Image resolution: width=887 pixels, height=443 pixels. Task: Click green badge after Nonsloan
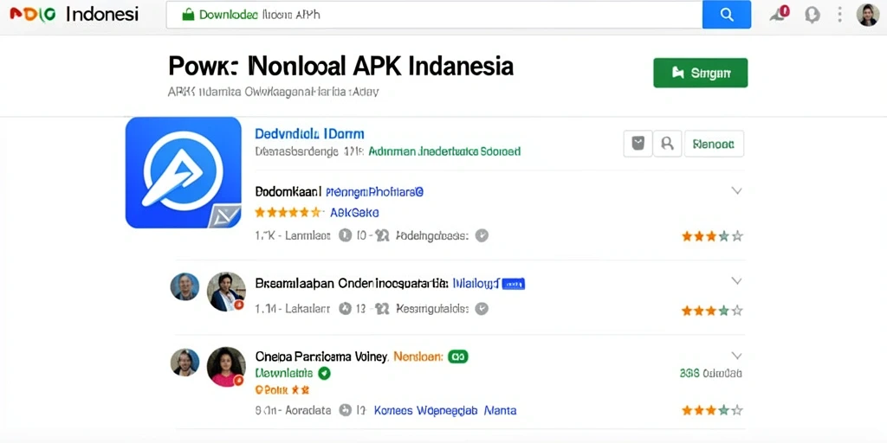pyautogui.click(x=457, y=356)
